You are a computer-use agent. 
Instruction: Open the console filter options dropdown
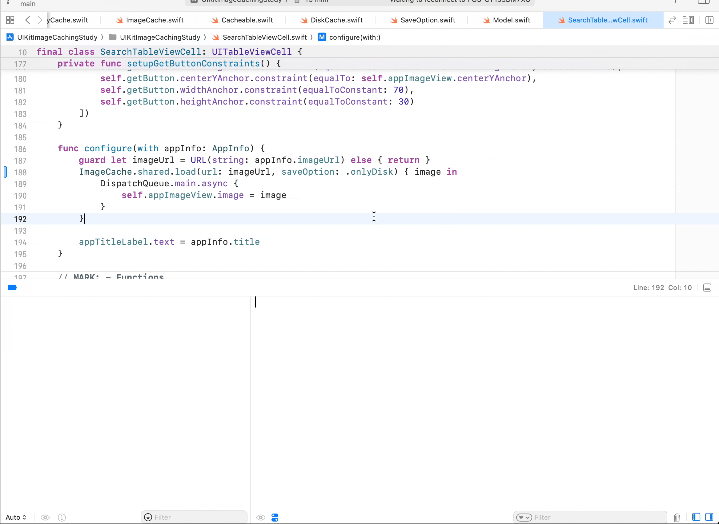click(524, 517)
